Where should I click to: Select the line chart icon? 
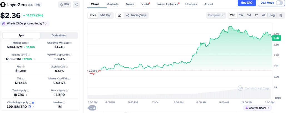pyautogui.click(x=120, y=15)
